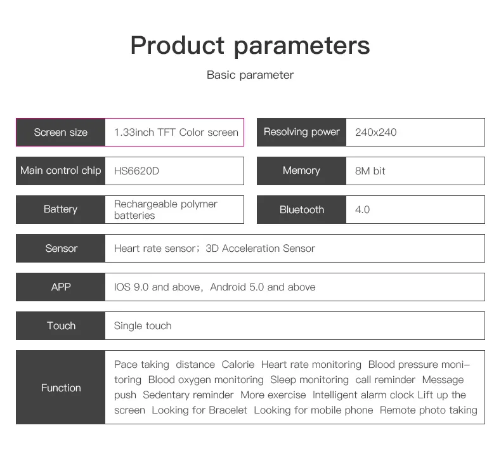Select the 4.0 Bluetooth version value
This screenshot has height=463, width=501.
[x=362, y=209]
